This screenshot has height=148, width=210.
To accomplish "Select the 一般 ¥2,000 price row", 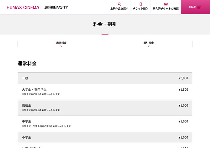I will 105,78.
